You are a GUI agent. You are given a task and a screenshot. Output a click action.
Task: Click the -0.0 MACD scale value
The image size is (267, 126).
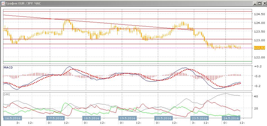click(x=257, y=76)
